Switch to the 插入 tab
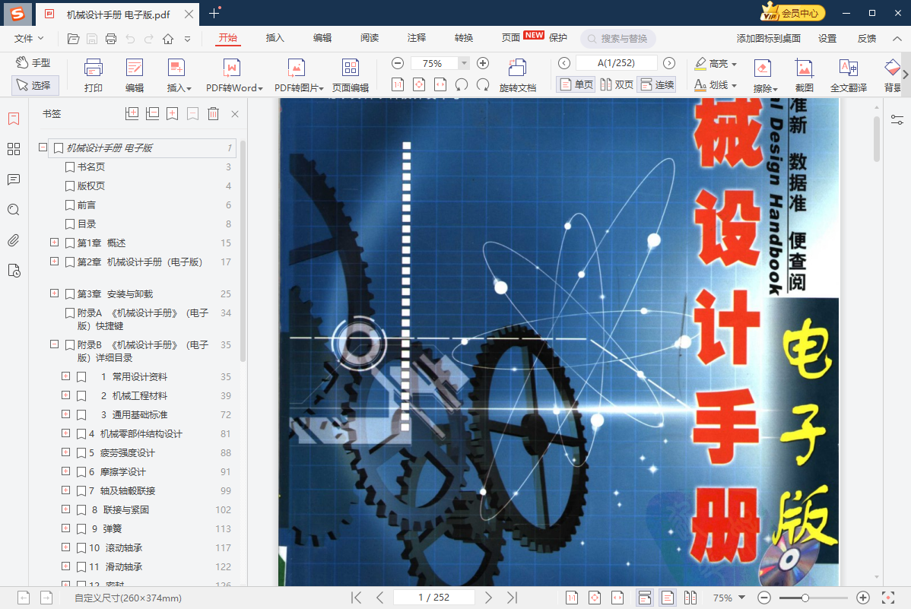The height and width of the screenshot is (609, 911). pyautogui.click(x=275, y=38)
